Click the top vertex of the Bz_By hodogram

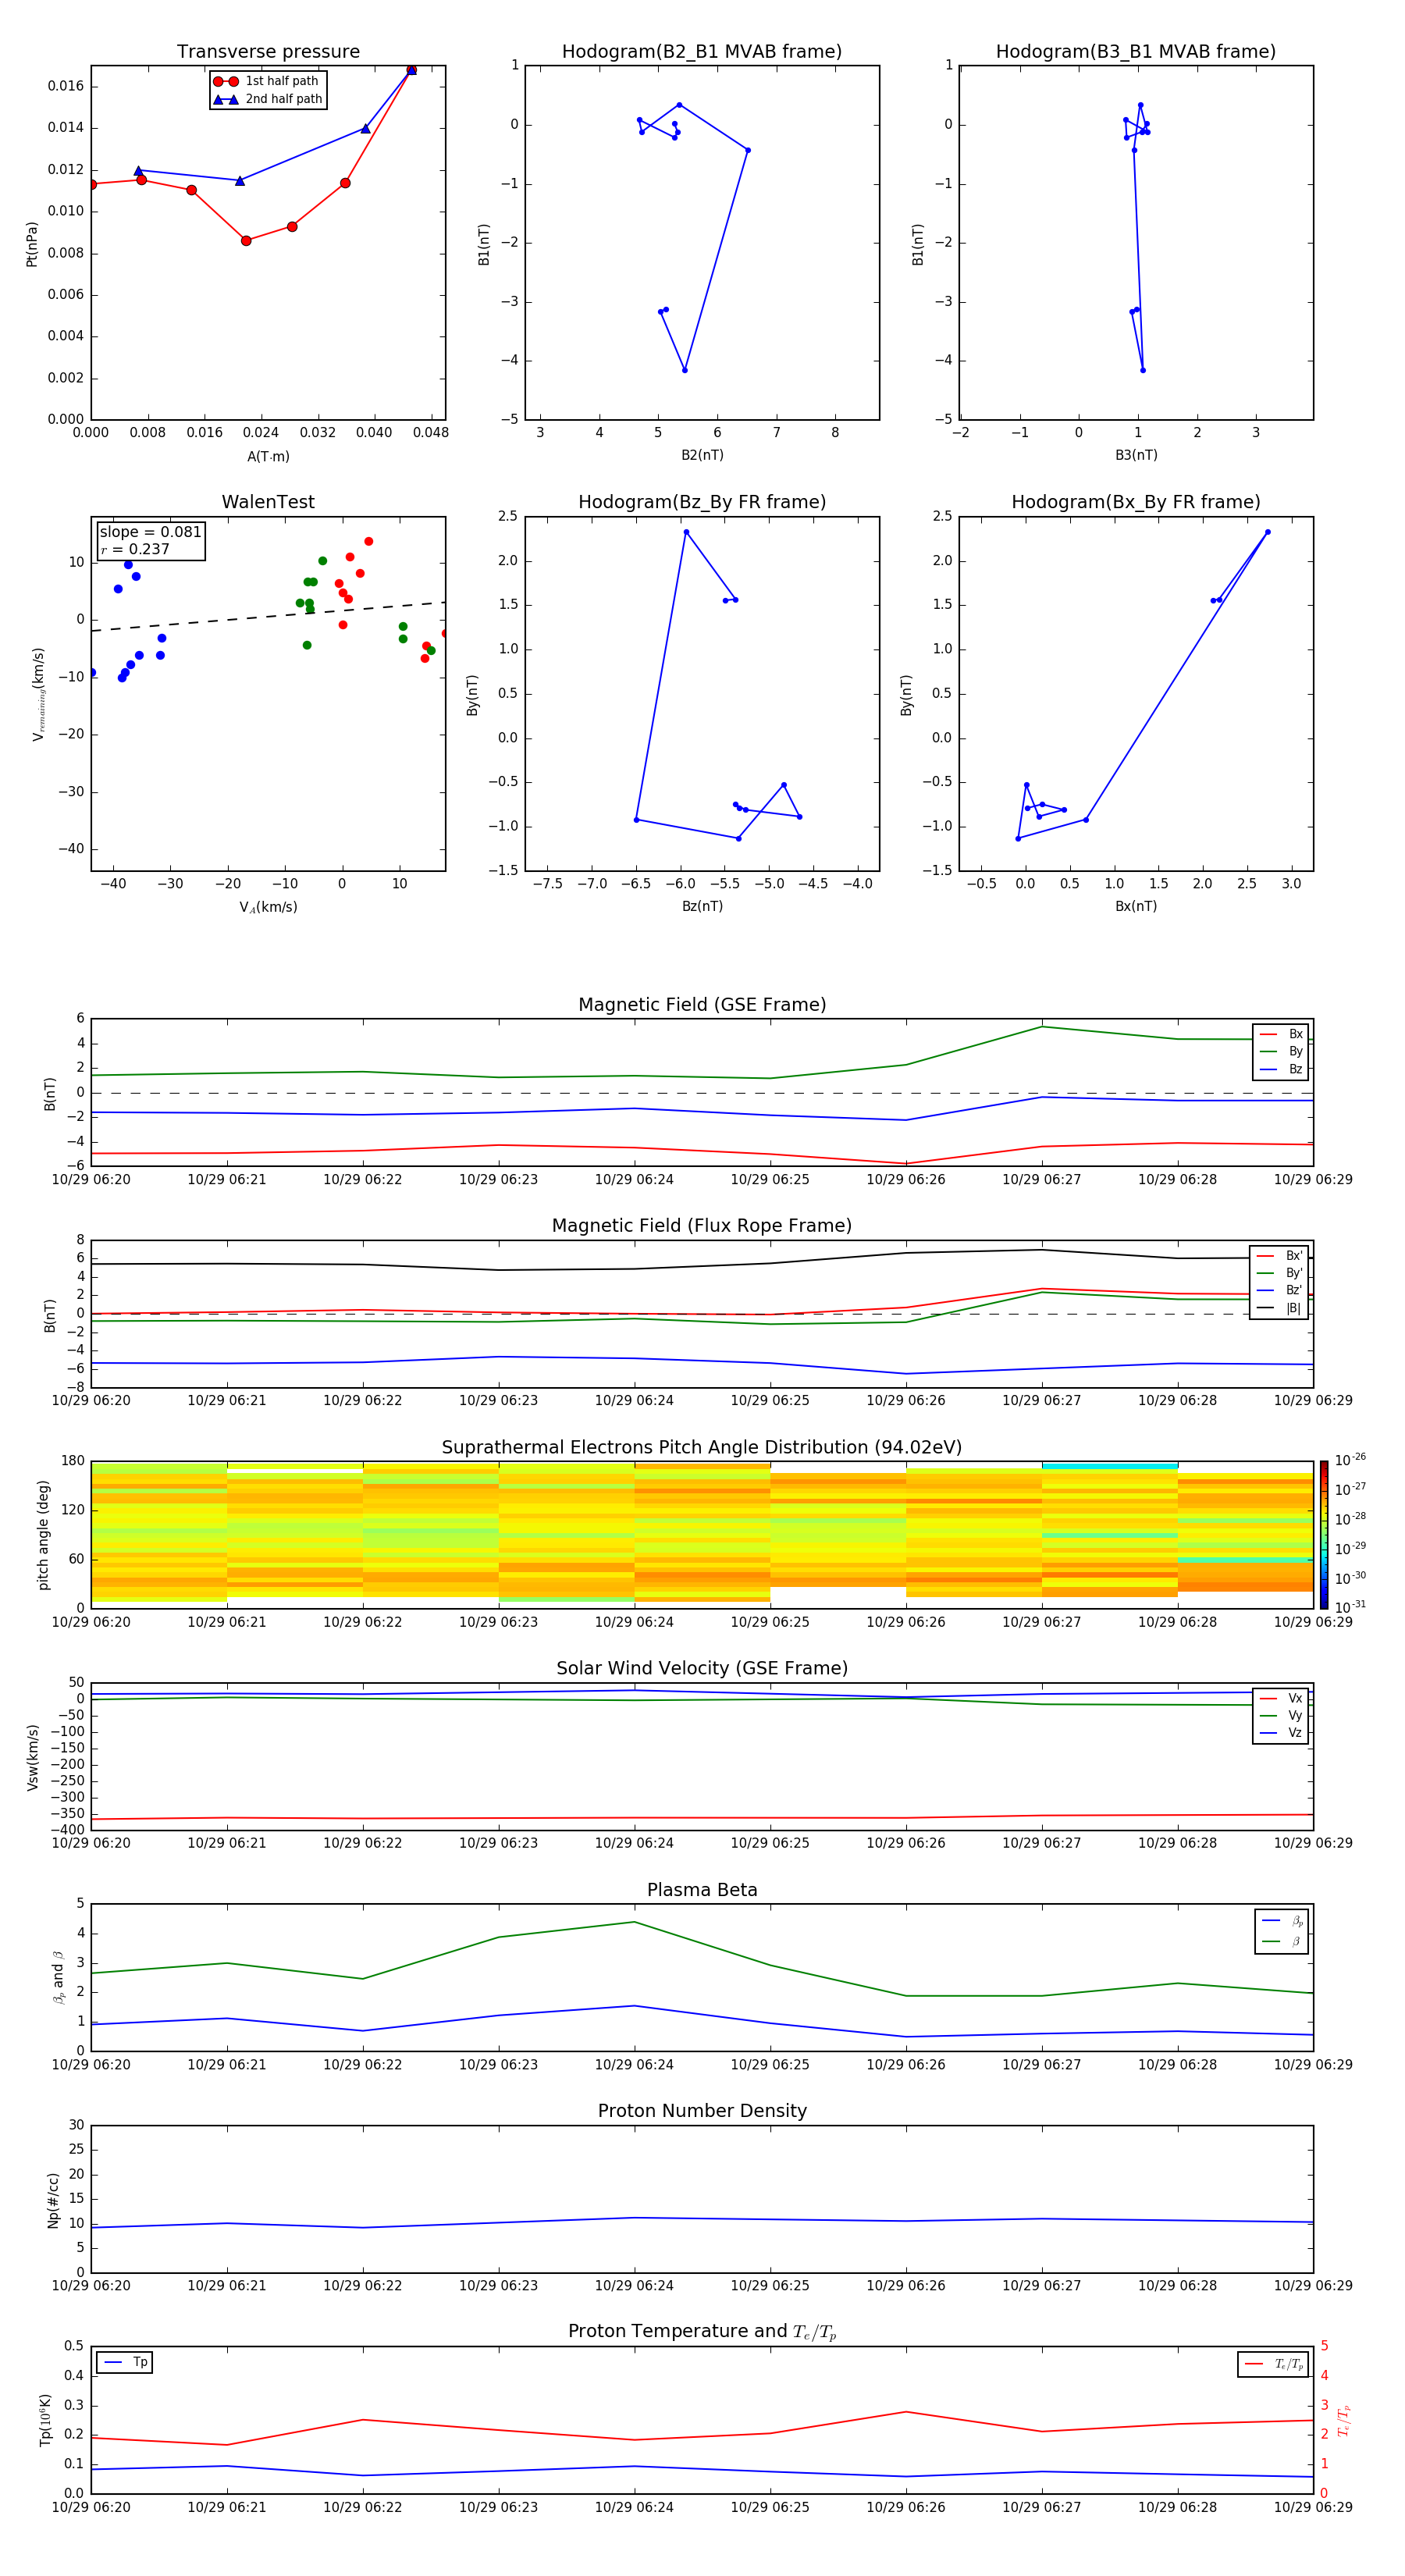(x=686, y=532)
